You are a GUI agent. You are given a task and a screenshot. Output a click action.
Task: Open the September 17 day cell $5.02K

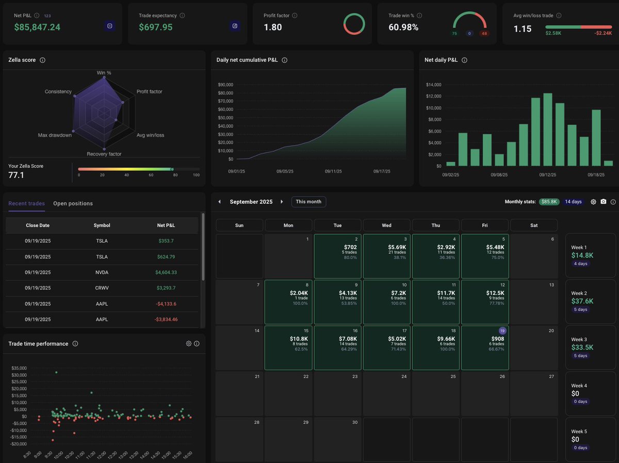click(x=386, y=348)
